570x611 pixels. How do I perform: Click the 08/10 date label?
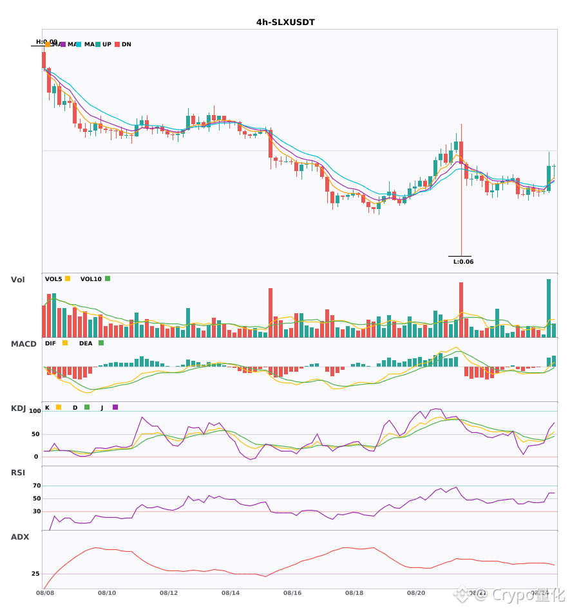pyautogui.click(x=107, y=593)
